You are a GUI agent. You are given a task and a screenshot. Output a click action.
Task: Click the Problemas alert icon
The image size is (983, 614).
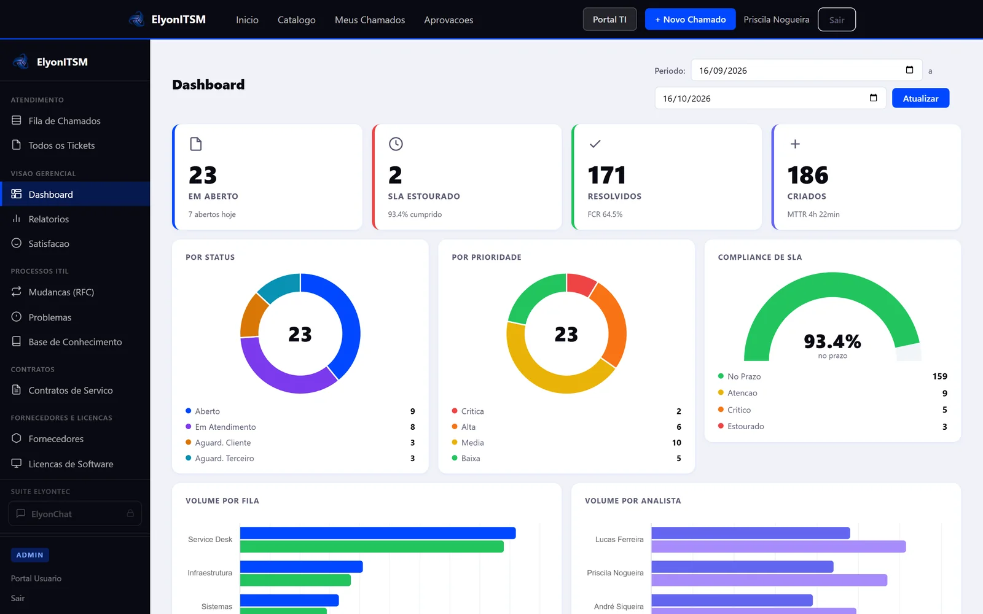(17, 317)
